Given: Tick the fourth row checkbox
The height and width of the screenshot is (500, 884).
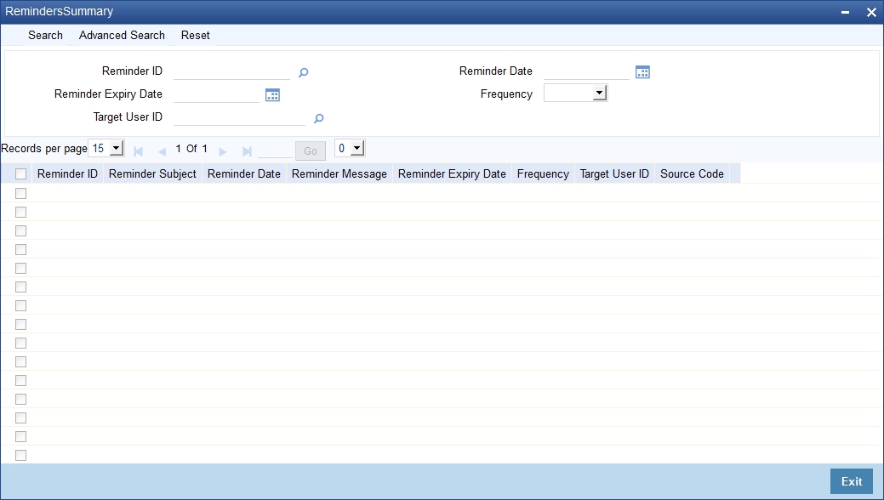Looking at the screenshot, I should click(21, 249).
